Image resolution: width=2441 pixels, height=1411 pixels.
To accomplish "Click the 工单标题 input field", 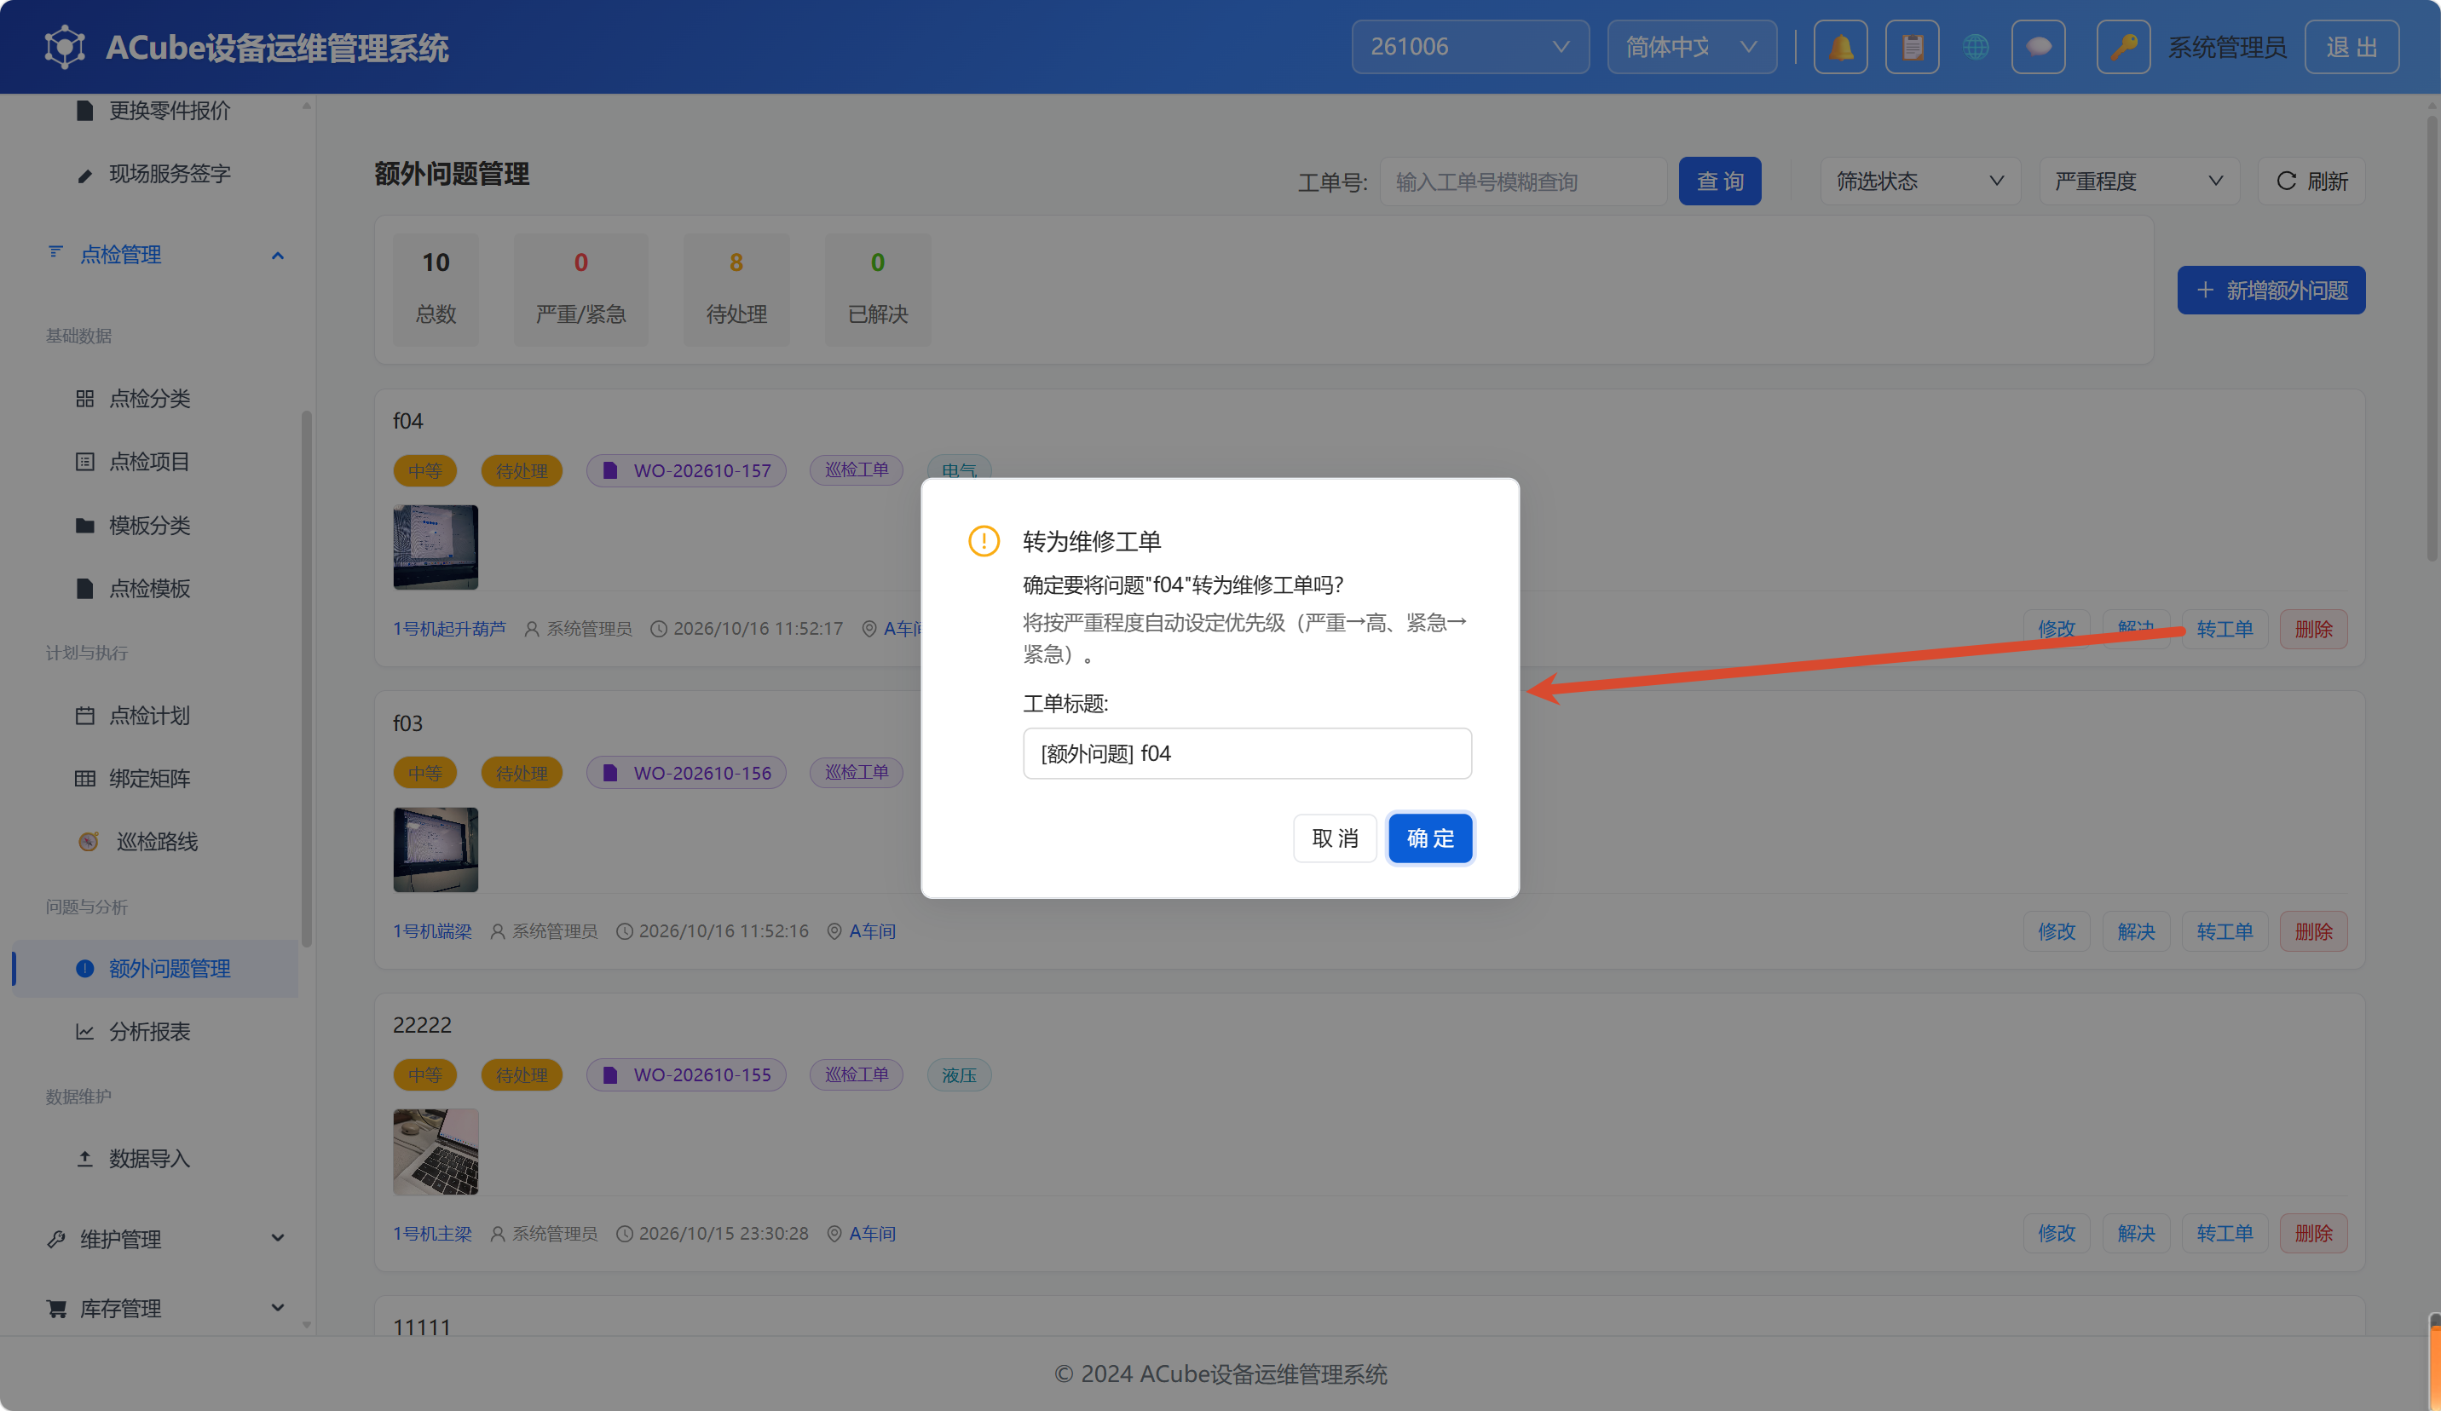I will [x=1247, y=753].
